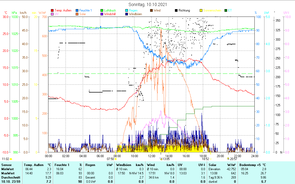295x184 pixels.
Task: Click the sunset circle icon beside 18:52
Action: click(x=211, y=159)
